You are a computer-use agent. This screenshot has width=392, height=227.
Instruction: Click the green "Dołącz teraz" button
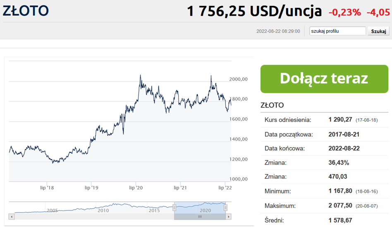(x=324, y=79)
